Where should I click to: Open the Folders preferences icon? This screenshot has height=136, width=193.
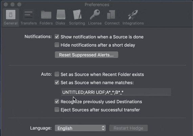46,15
